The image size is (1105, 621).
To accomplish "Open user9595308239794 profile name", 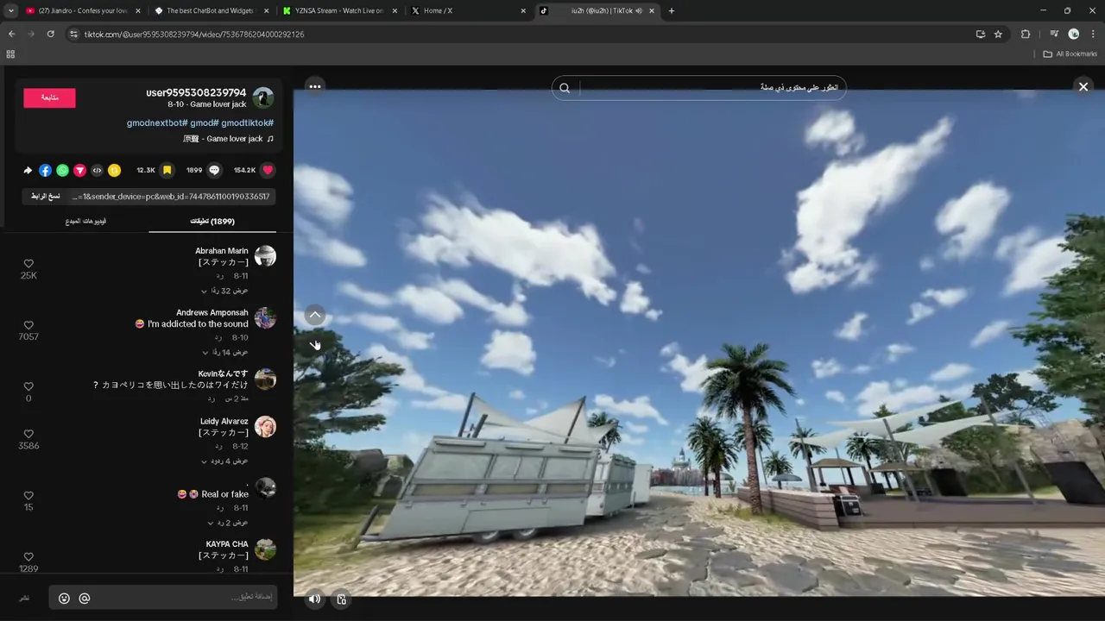I will (196, 92).
